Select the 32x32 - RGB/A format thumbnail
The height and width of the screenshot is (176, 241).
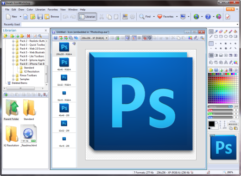click(x=64, y=80)
